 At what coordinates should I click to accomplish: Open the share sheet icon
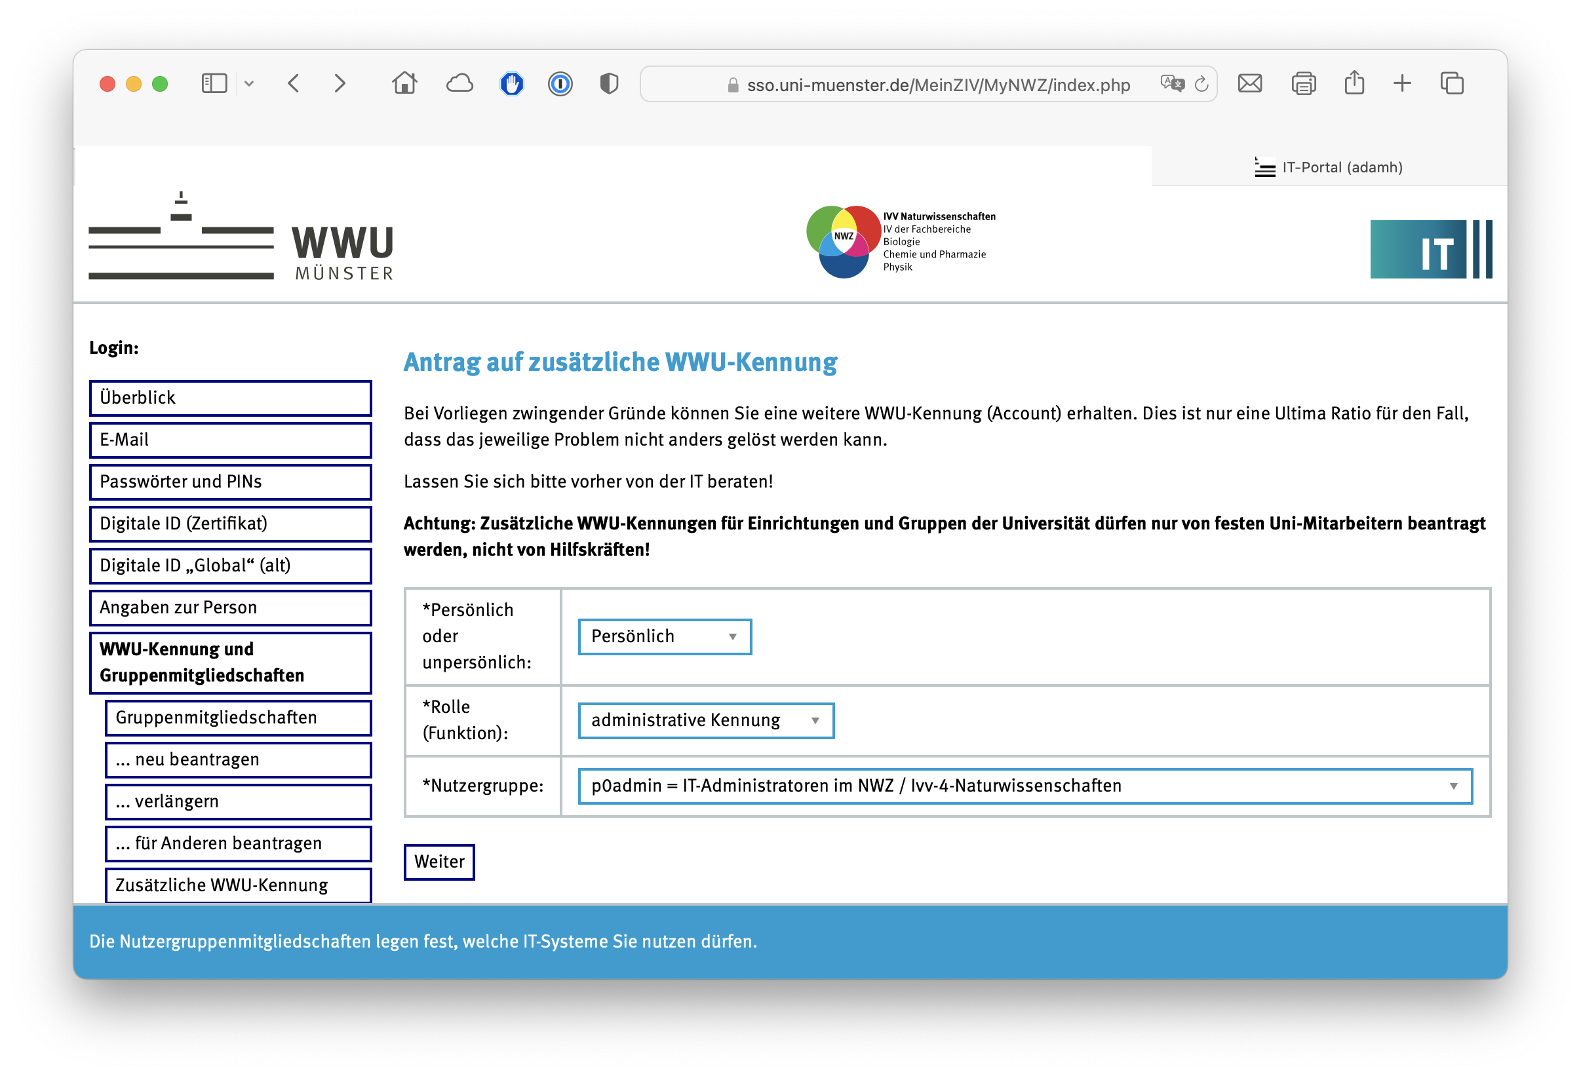click(x=1354, y=83)
